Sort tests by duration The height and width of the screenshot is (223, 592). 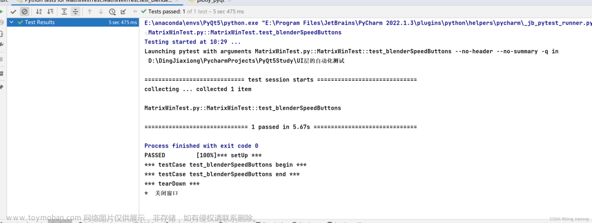point(50,12)
